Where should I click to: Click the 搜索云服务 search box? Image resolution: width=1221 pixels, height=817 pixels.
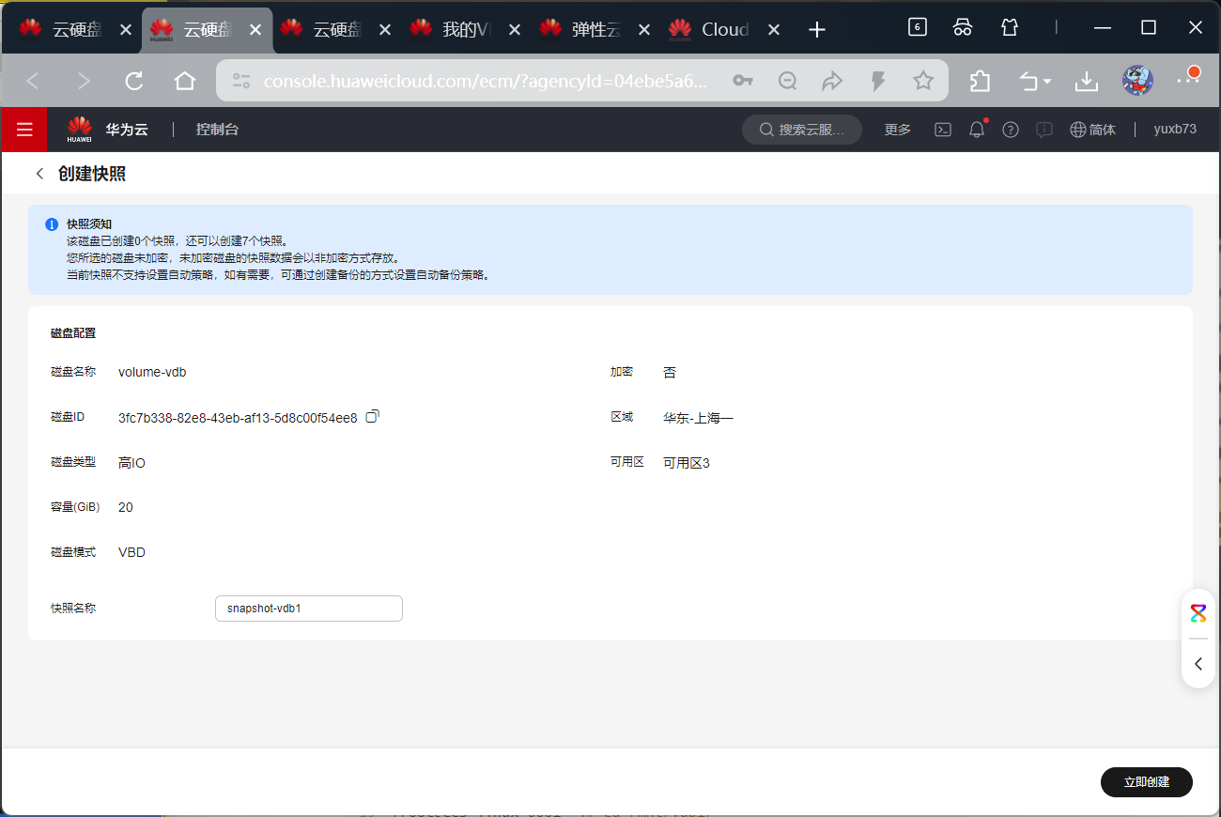pos(802,130)
